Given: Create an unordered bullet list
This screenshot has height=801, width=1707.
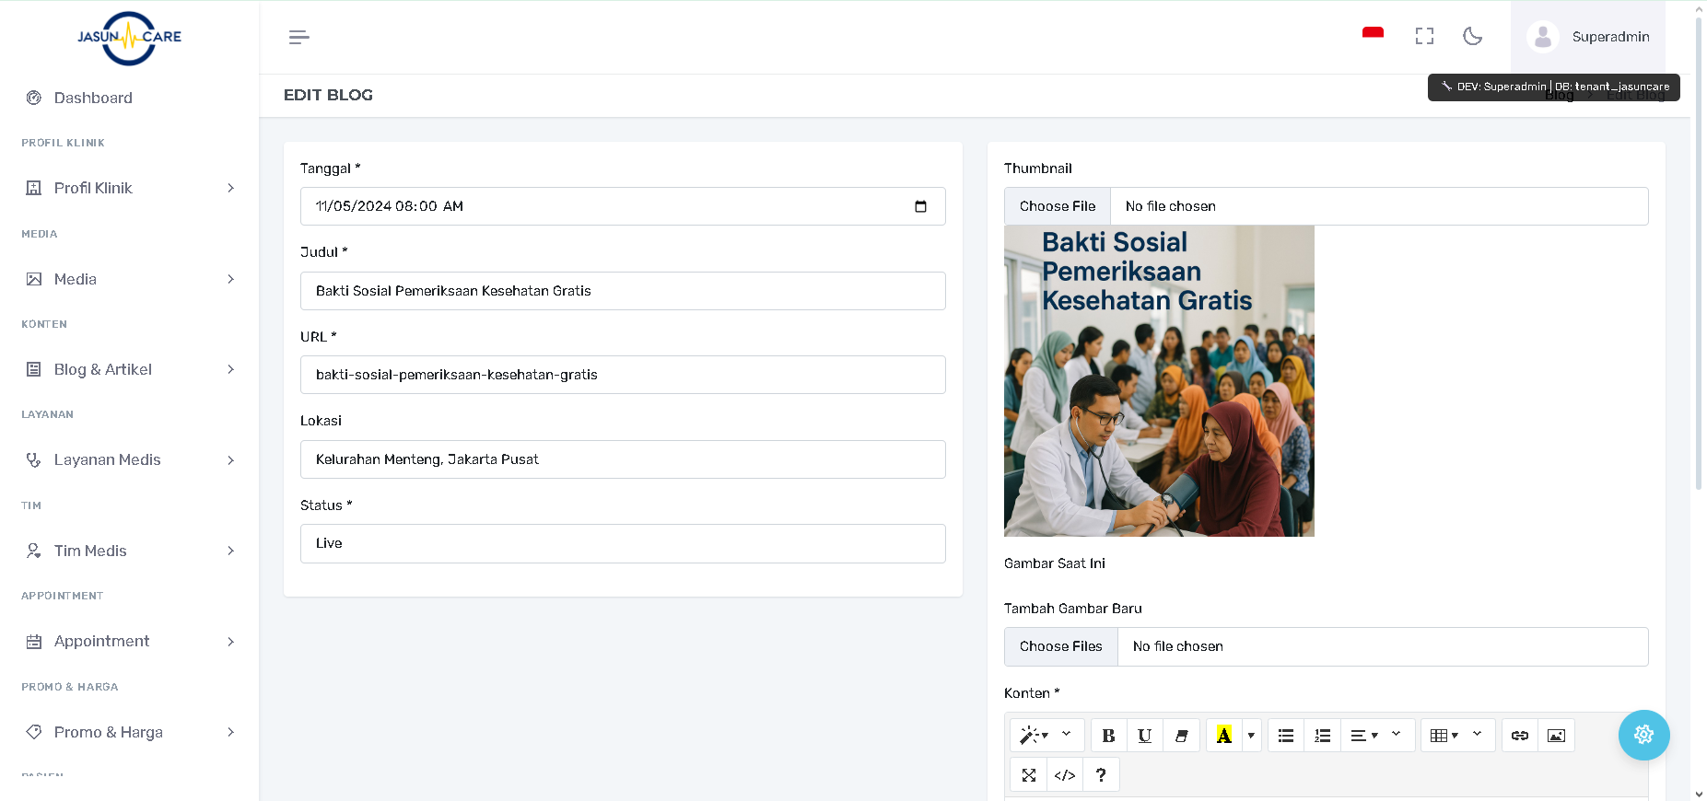Looking at the screenshot, I should coord(1286,736).
